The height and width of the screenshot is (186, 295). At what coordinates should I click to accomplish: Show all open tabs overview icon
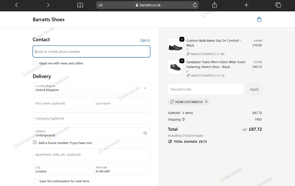[278, 5]
